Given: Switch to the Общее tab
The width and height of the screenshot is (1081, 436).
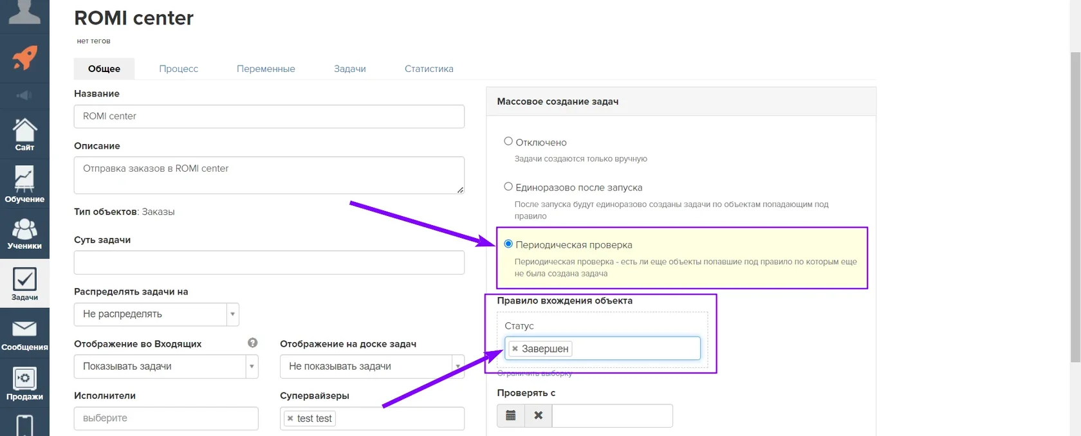Looking at the screenshot, I should click(104, 69).
